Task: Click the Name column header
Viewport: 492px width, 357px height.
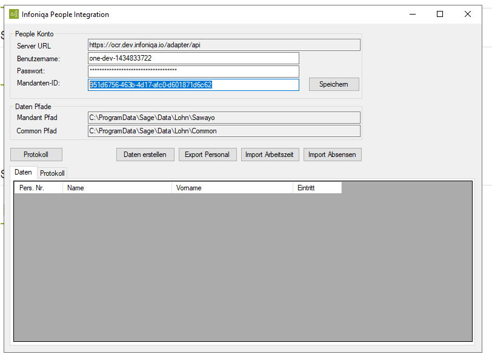Action: point(117,188)
